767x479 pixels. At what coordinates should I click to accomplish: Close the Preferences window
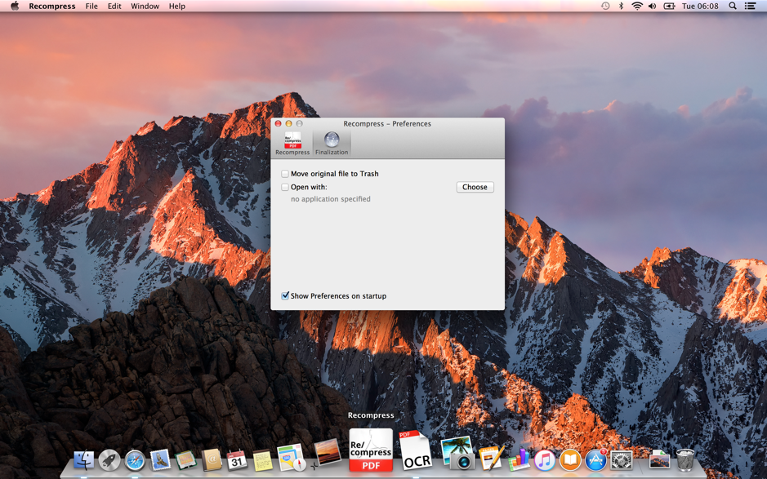pos(278,124)
